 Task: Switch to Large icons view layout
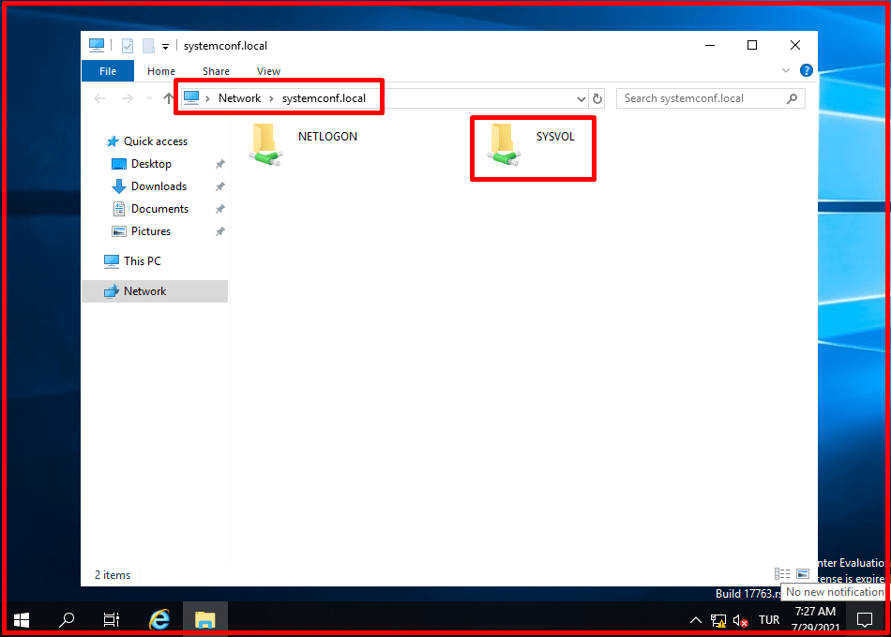coord(802,574)
